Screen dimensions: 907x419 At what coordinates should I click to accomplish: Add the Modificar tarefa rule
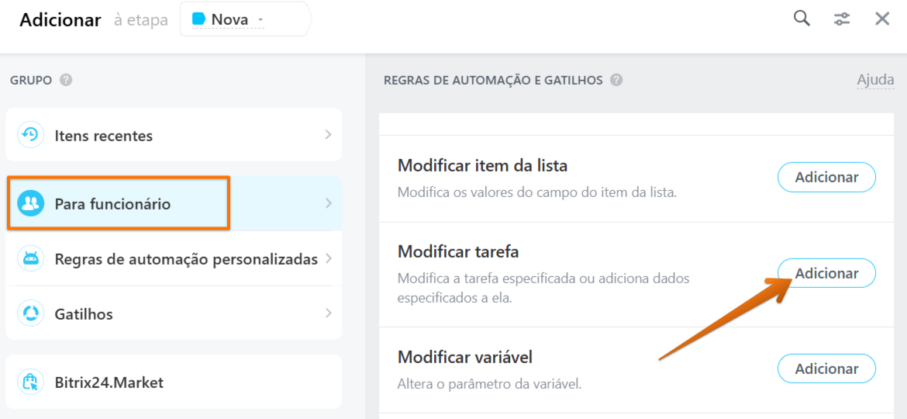click(826, 273)
